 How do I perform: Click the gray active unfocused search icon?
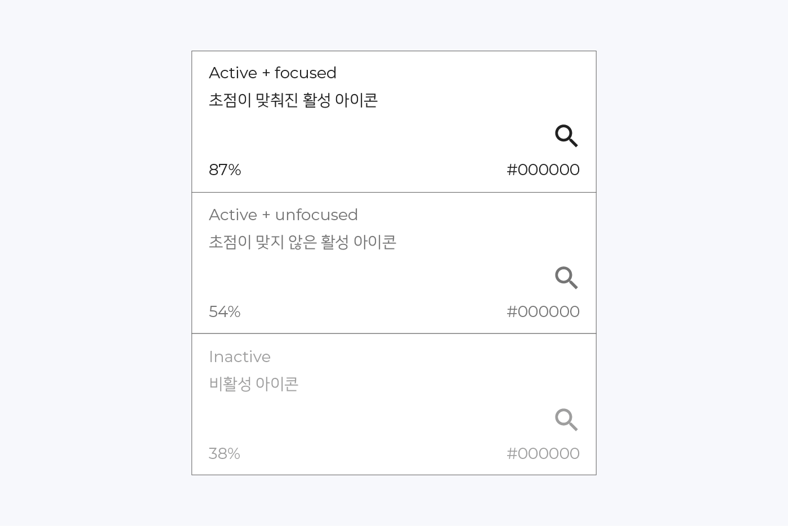[567, 278]
